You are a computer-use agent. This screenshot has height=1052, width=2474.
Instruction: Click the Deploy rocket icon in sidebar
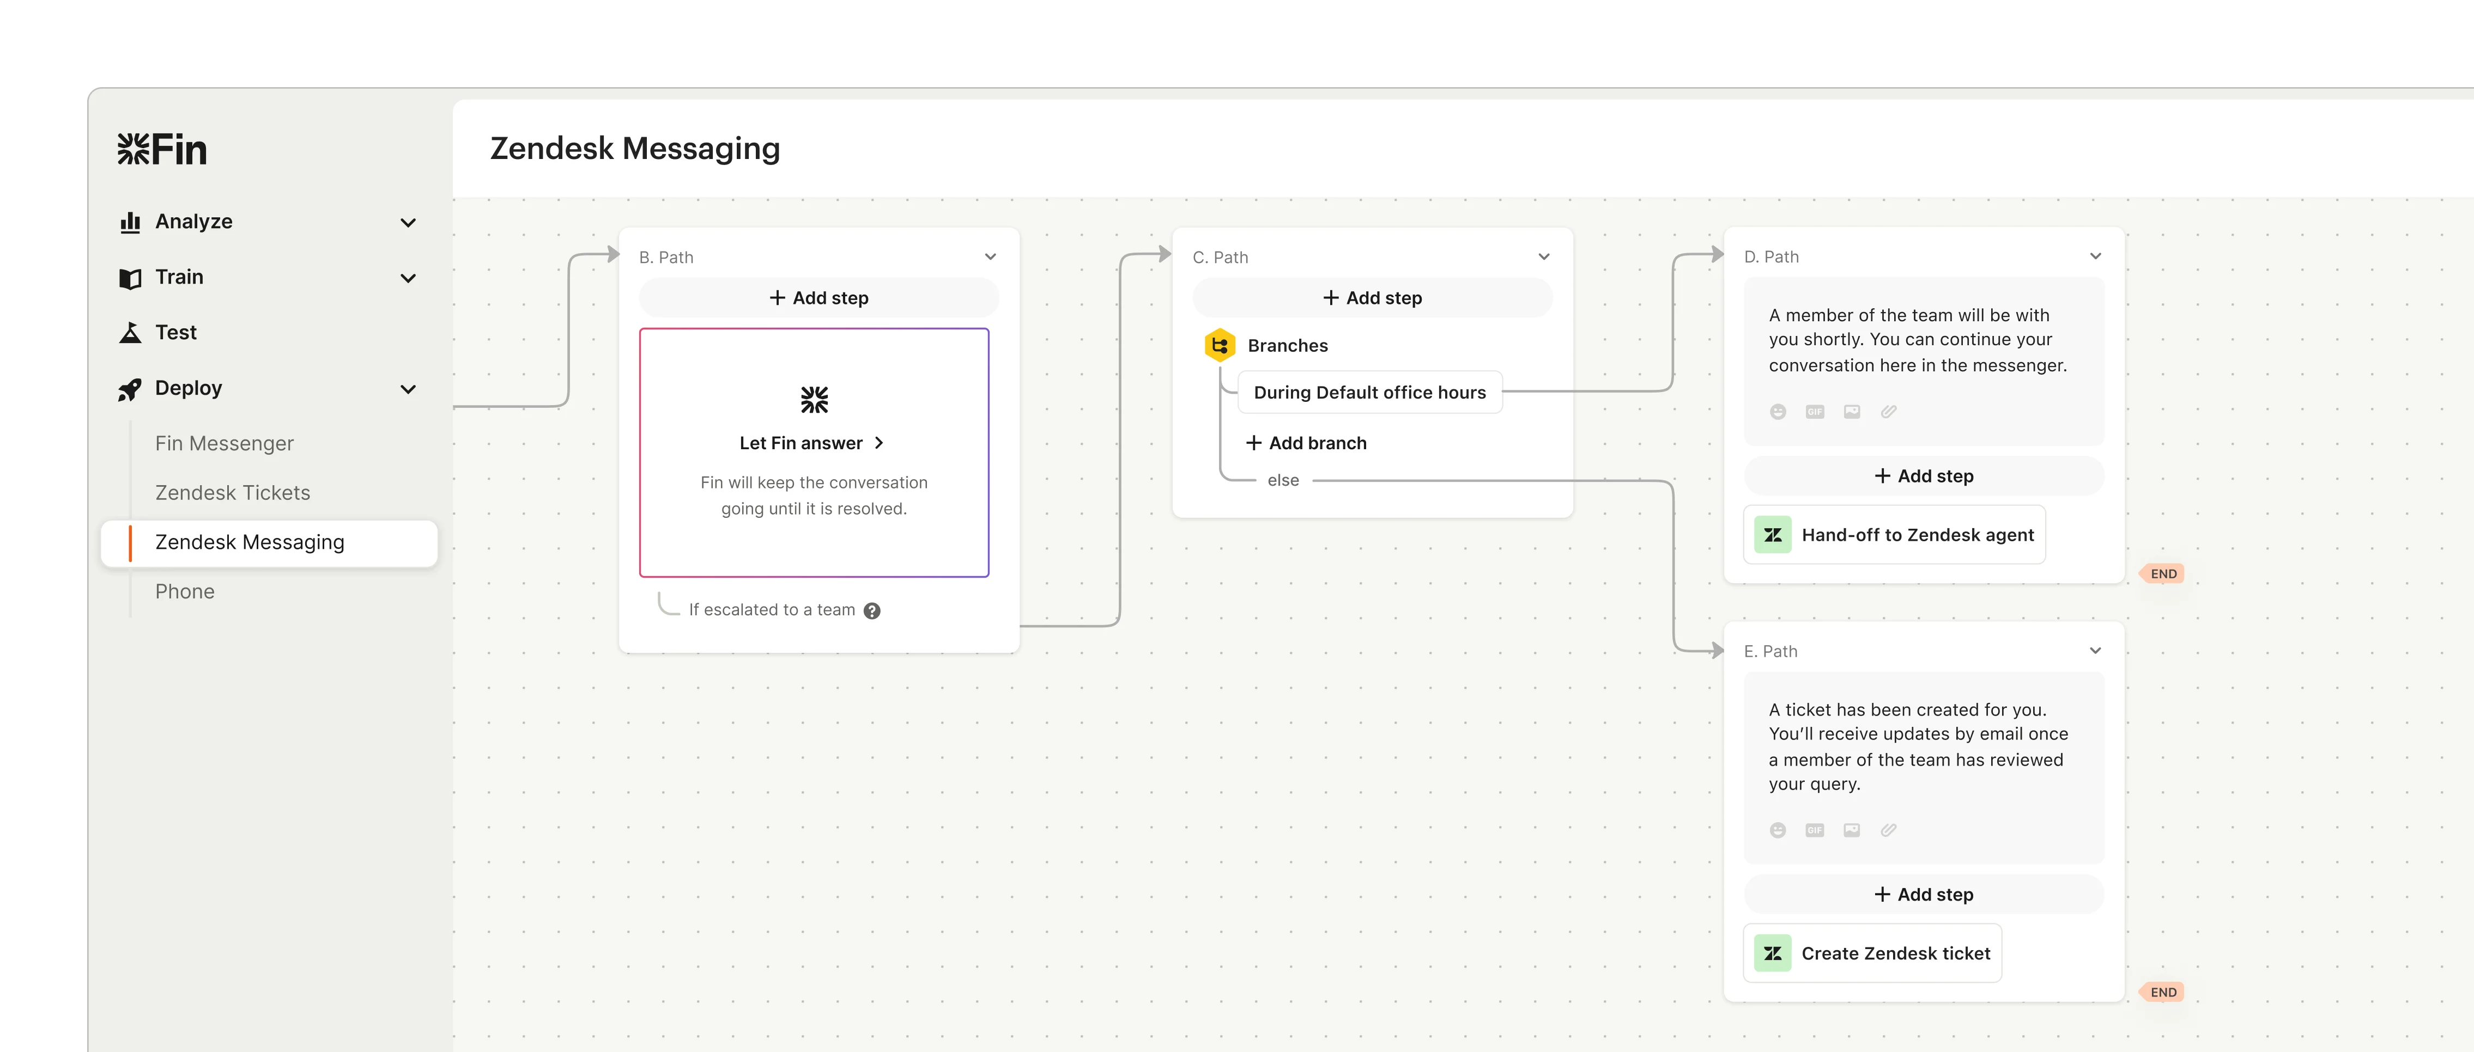131,388
